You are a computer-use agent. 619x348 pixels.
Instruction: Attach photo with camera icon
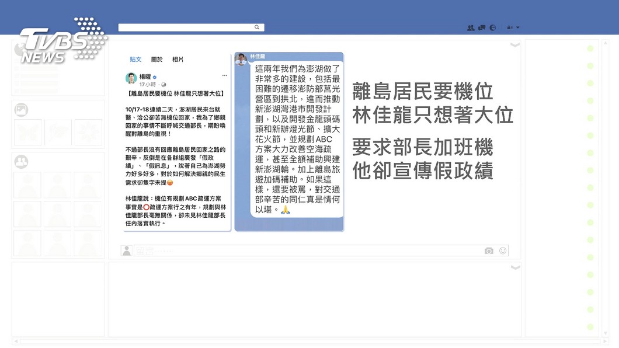tap(489, 250)
